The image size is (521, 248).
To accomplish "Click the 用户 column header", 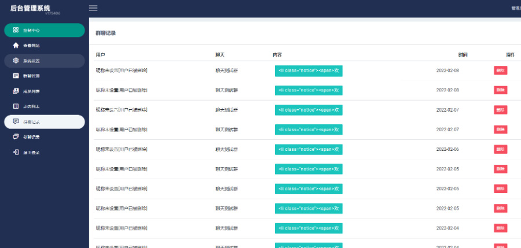I will coord(100,55).
